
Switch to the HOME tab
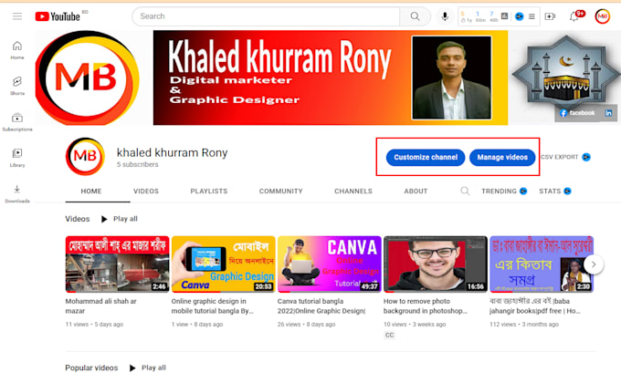click(x=91, y=191)
